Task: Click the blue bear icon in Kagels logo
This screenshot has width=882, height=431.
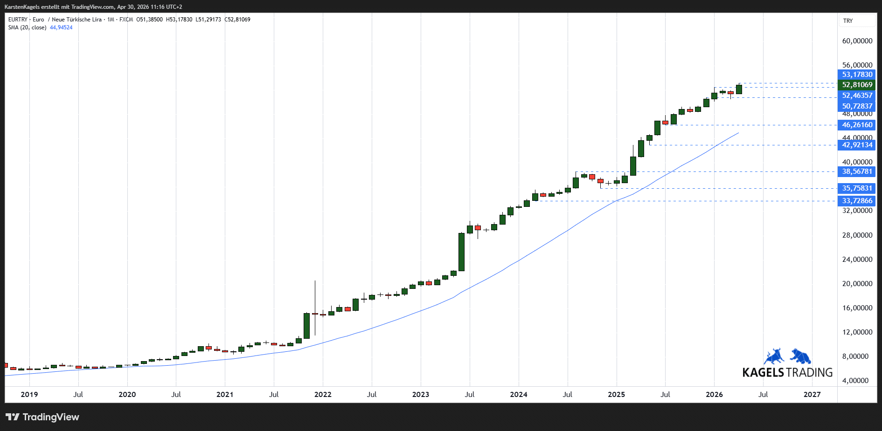Action: (x=800, y=356)
